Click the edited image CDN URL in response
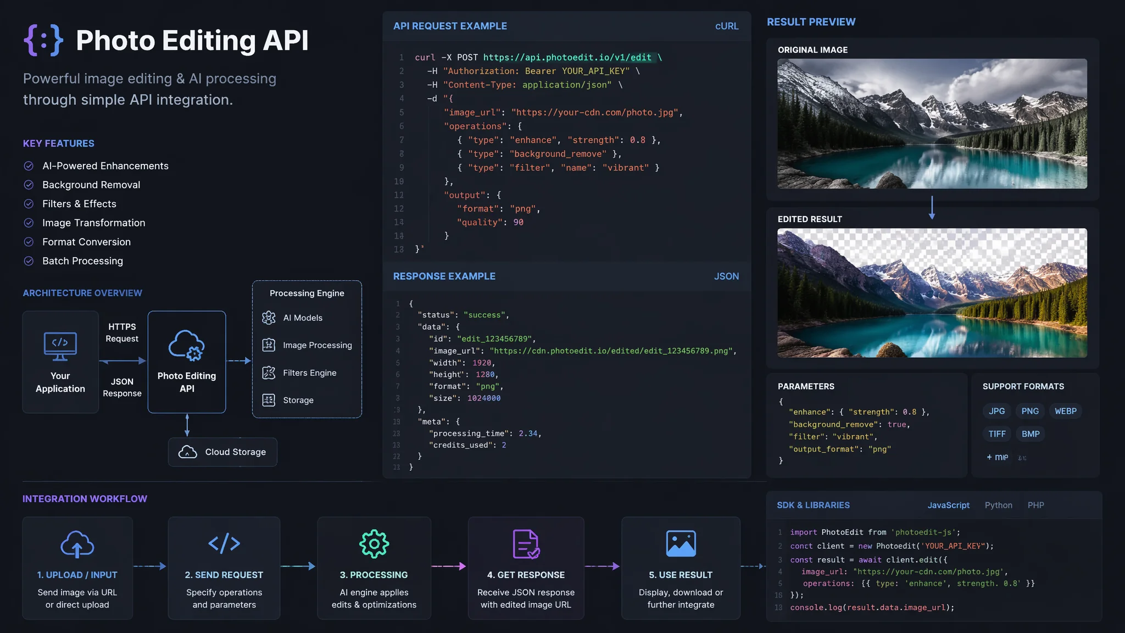1125x633 pixels. point(611,351)
